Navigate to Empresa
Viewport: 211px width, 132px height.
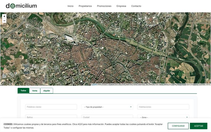[121, 6]
